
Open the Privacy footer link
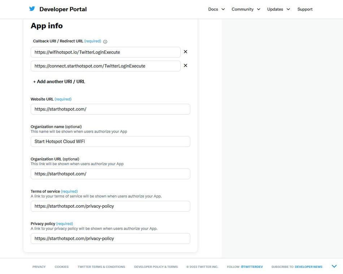(39, 267)
